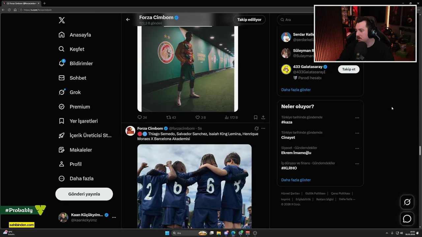The height and width of the screenshot is (237, 422).
Task: Open options for #KLRHO trend
Action: pos(357,164)
